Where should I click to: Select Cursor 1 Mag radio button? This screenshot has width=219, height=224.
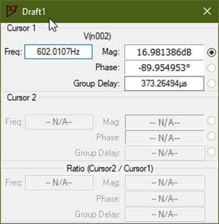click(x=211, y=52)
